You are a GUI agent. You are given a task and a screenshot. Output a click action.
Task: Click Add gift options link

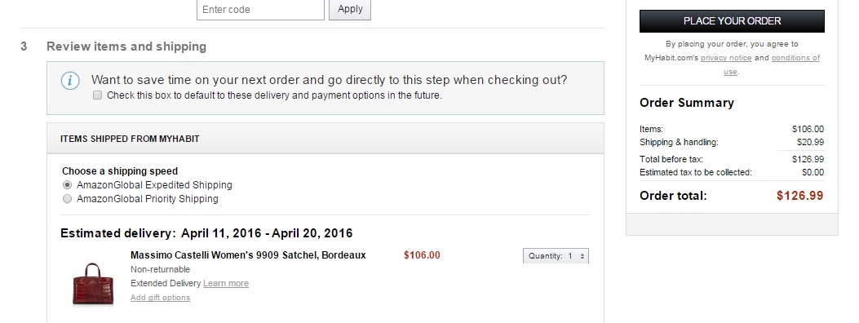(x=160, y=297)
